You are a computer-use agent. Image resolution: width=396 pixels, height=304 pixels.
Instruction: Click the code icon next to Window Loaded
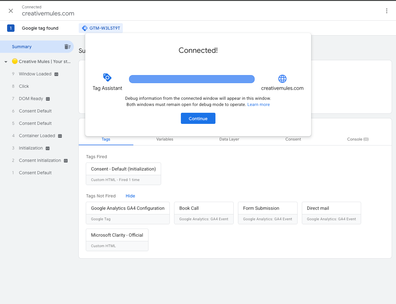(56, 74)
